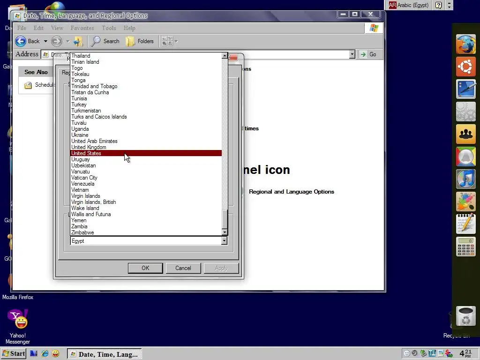
Task: Open the File menu
Action: point(22,28)
